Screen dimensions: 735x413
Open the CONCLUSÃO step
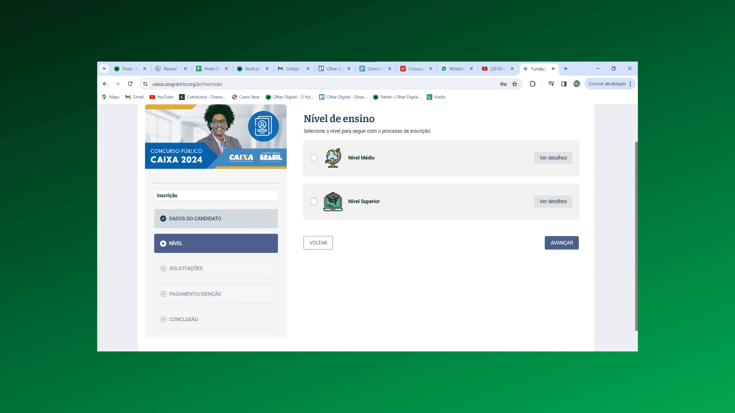tap(216, 319)
